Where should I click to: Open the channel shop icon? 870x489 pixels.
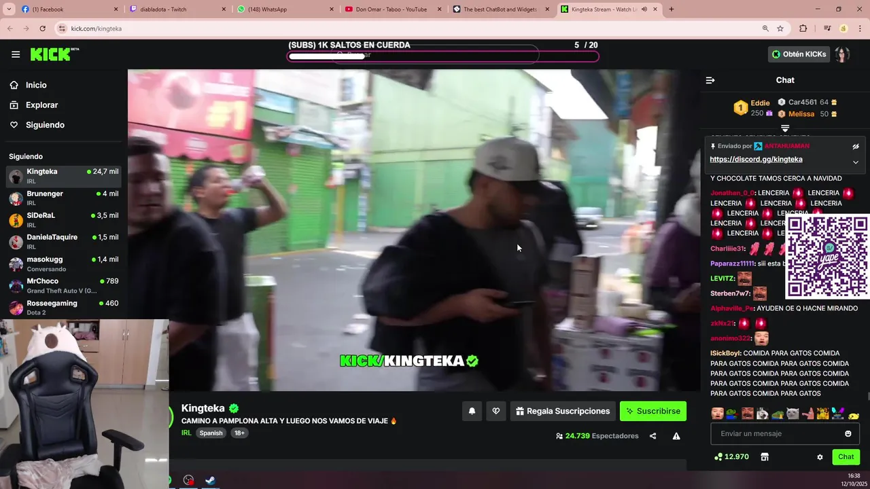click(765, 457)
